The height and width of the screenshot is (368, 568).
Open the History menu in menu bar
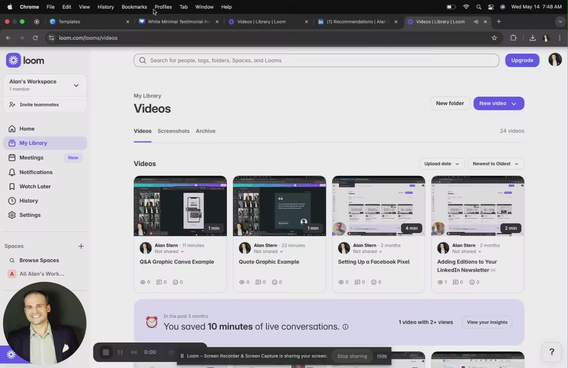[106, 7]
